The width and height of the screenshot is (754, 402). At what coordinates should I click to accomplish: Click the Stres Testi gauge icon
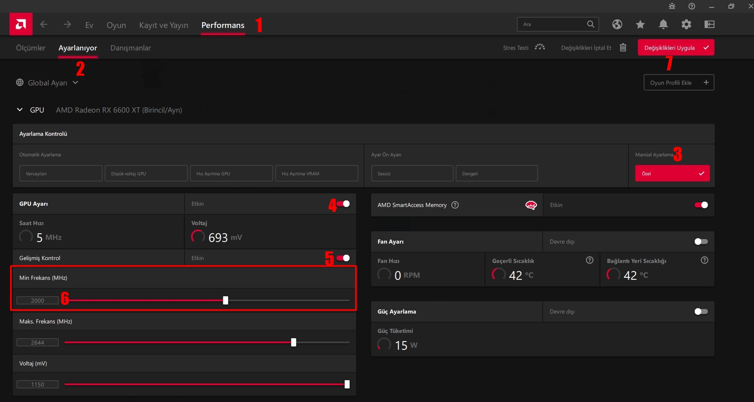pos(540,47)
